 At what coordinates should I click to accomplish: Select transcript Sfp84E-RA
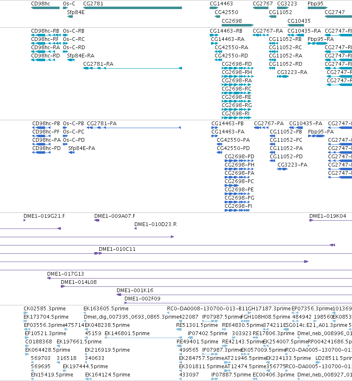(71, 60)
